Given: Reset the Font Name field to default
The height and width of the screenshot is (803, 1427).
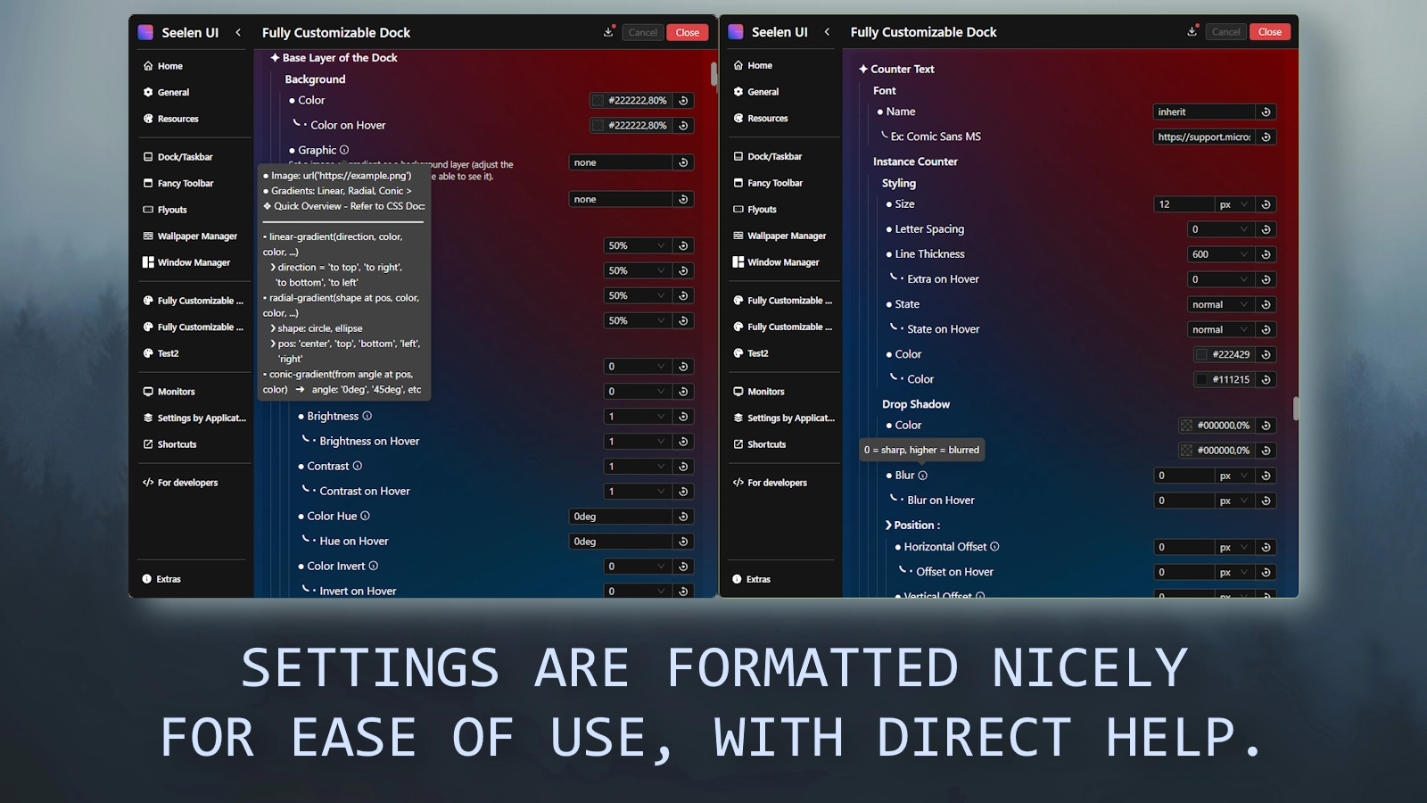Looking at the screenshot, I should (1266, 112).
